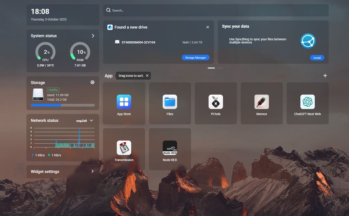The image size is (349, 216).
Task: Open the Storage settings gear
Action: pyautogui.click(x=92, y=82)
